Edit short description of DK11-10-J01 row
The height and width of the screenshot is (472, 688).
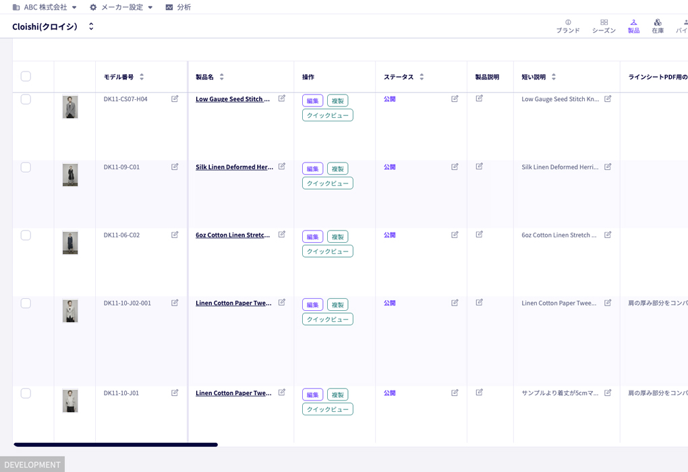[608, 392]
